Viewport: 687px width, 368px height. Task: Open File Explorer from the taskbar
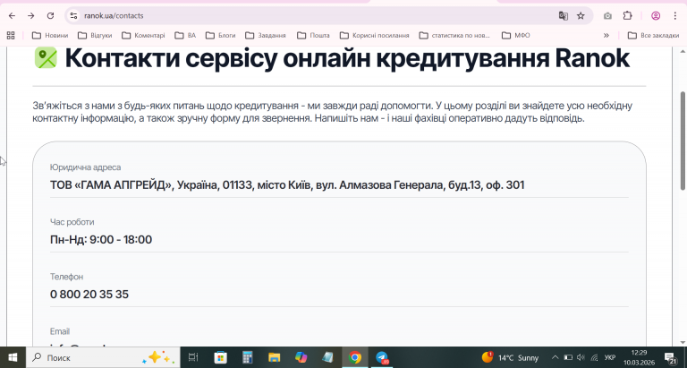point(275,357)
